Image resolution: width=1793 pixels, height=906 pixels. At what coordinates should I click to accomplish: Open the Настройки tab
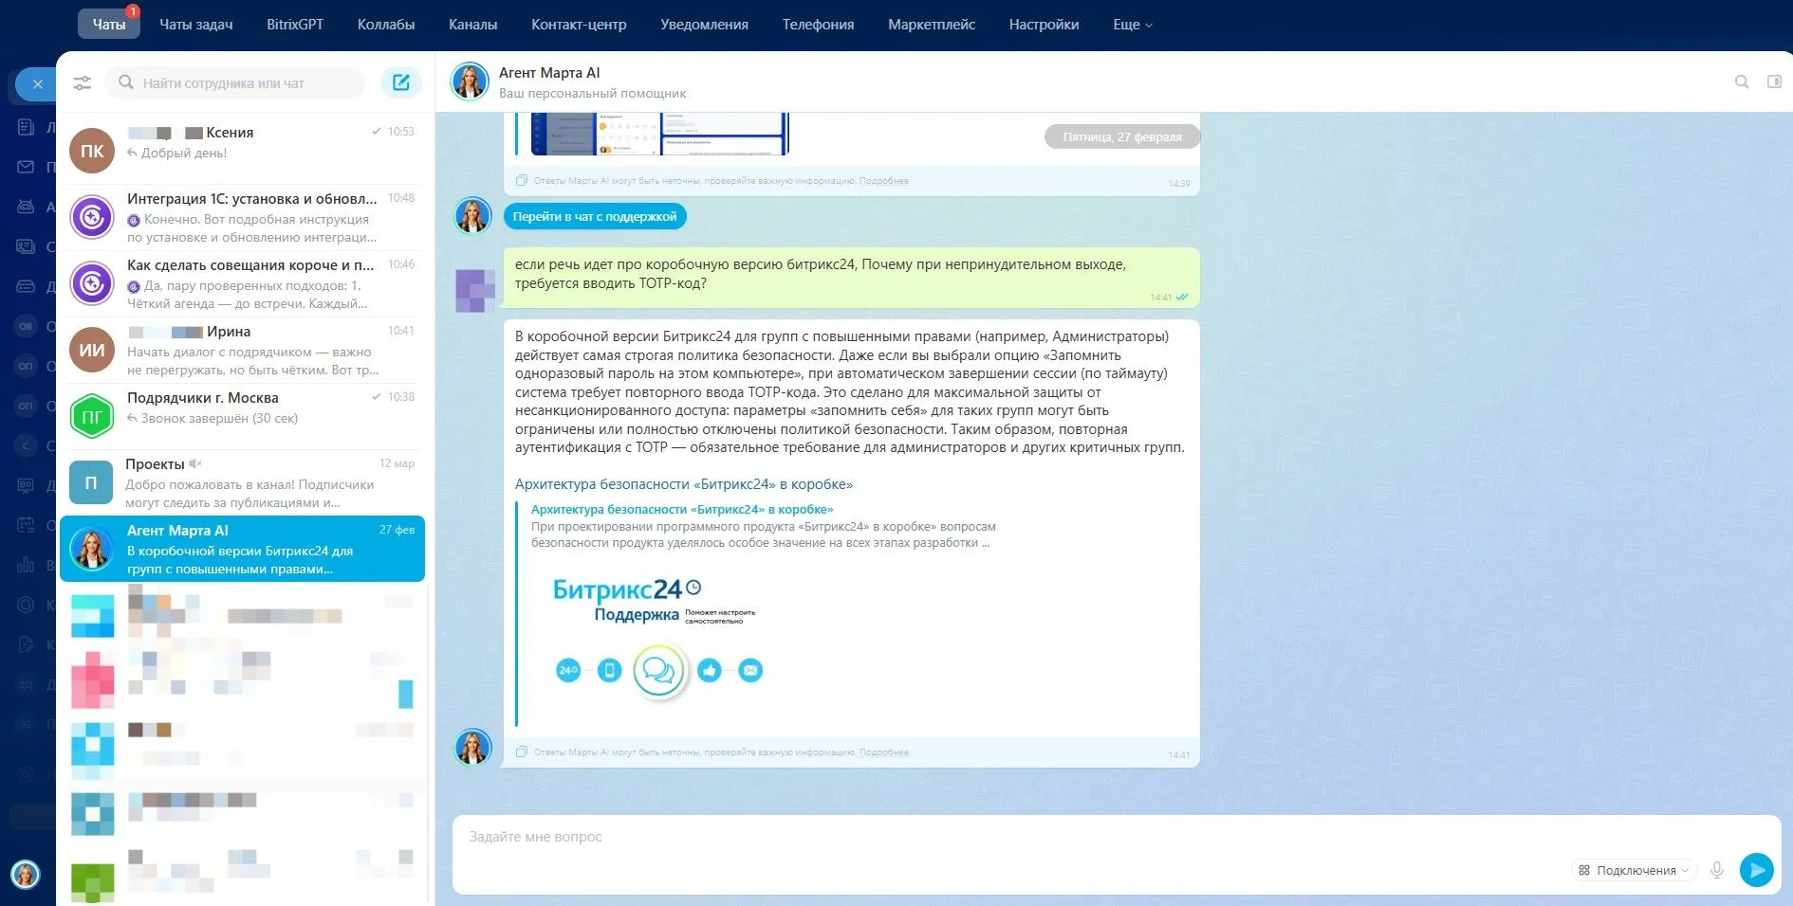pyautogui.click(x=1044, y=25)
